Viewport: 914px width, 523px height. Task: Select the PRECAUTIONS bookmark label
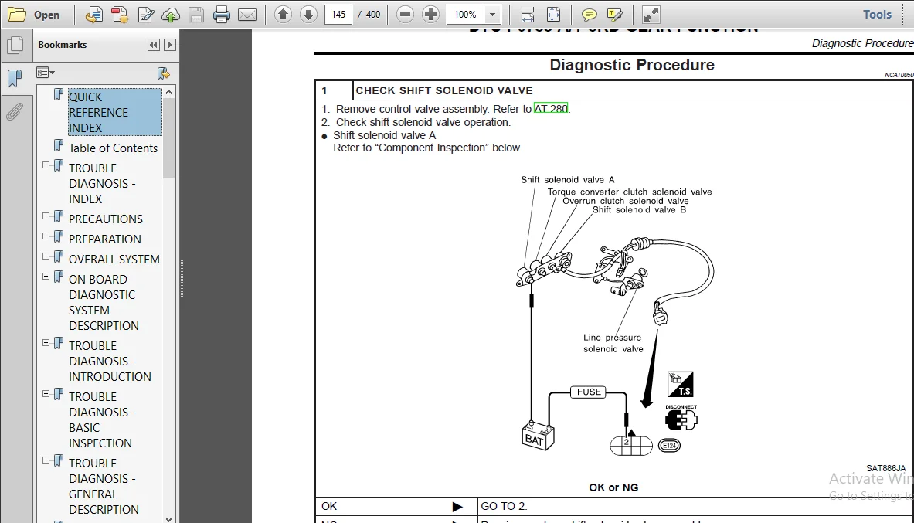(106, 219)
